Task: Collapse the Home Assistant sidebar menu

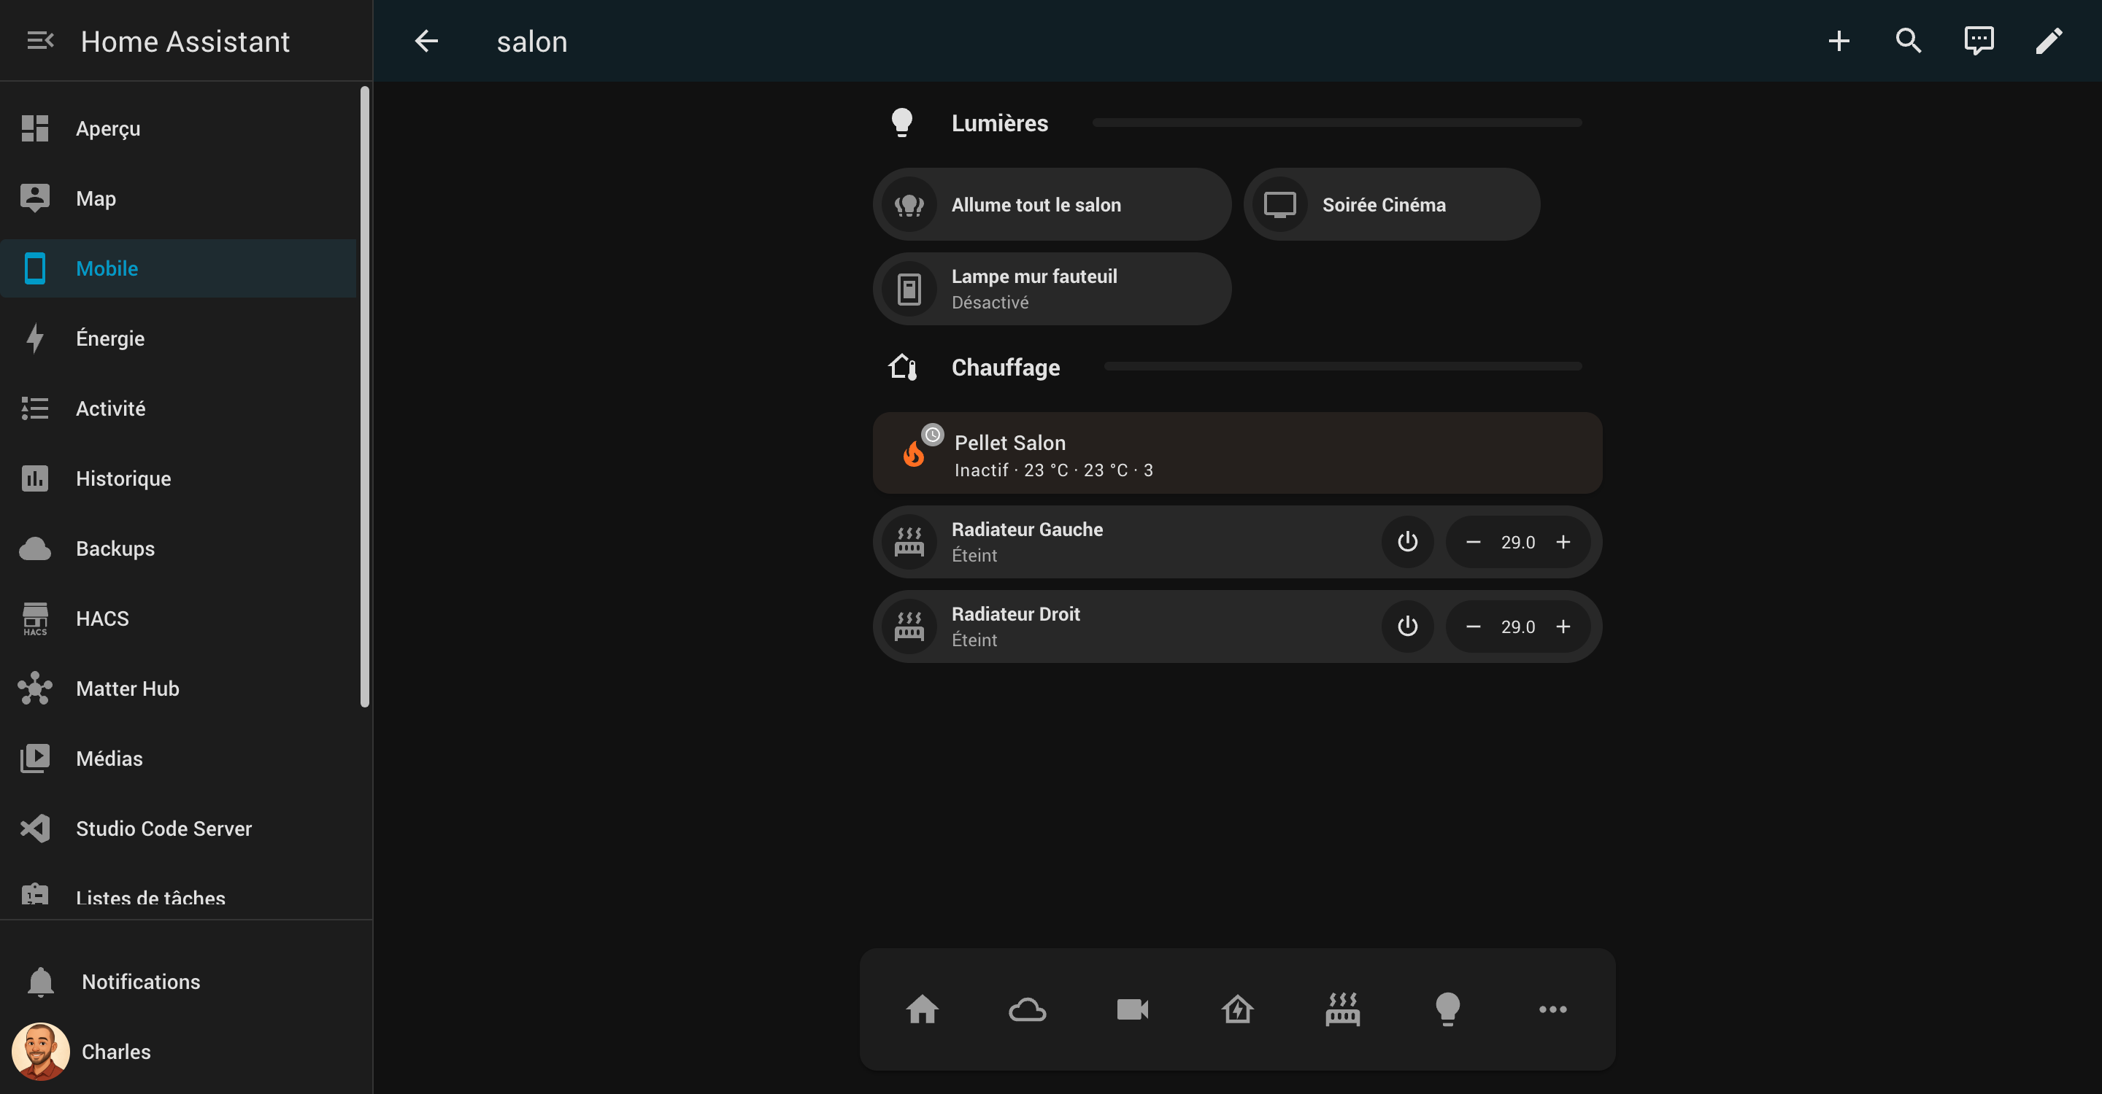Action: click(x=40, y=41)
